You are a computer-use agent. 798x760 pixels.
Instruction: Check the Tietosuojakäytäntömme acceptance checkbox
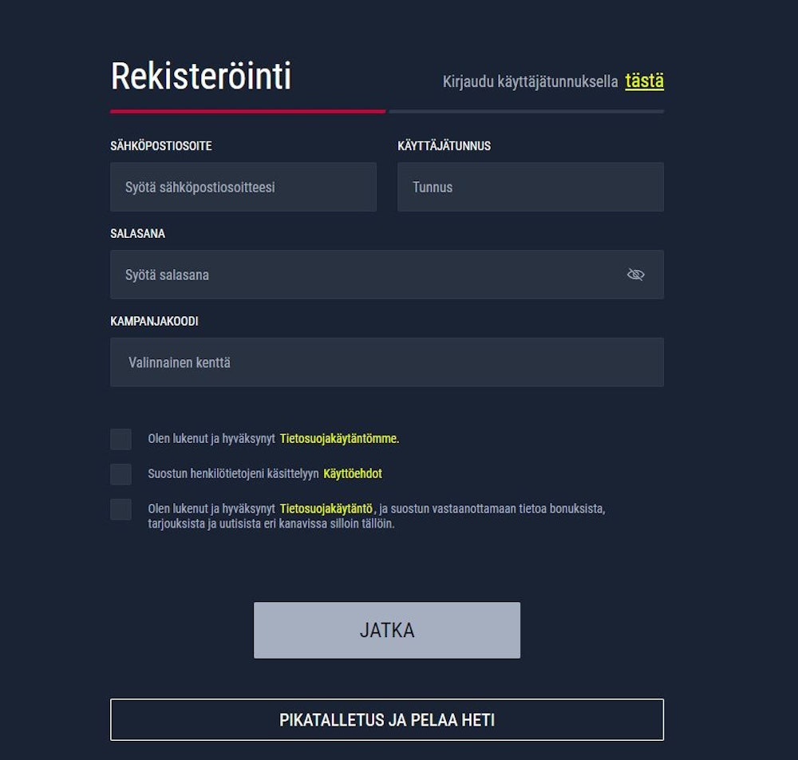[120, 439]
